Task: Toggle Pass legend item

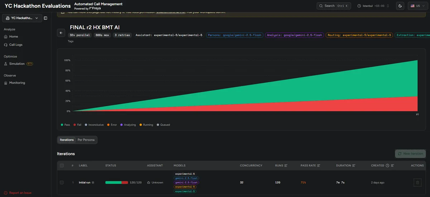Action: point(66,125)
